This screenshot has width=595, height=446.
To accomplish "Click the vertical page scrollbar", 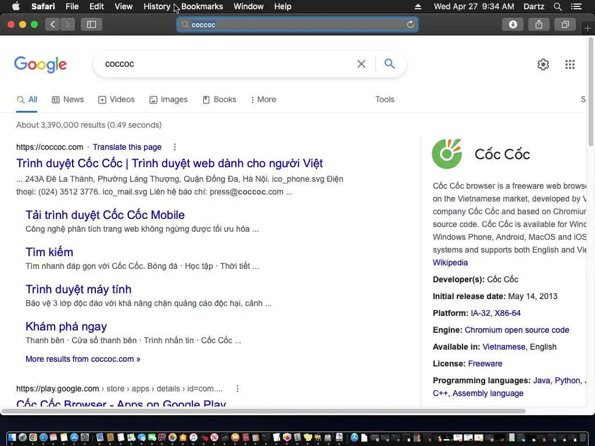I will pyautogui.click(x=591, y=91).
